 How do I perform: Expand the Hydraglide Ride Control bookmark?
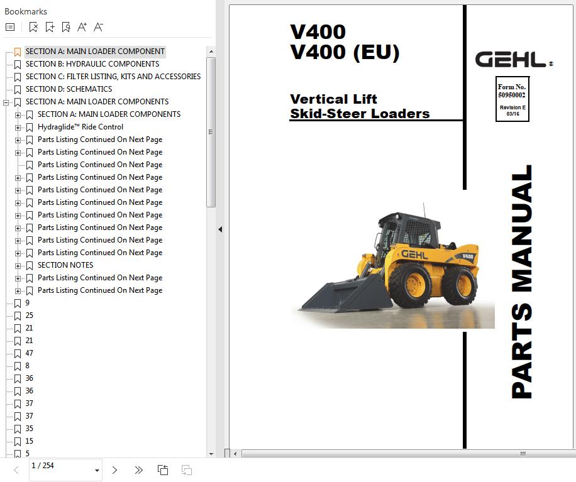click(18, 128)
